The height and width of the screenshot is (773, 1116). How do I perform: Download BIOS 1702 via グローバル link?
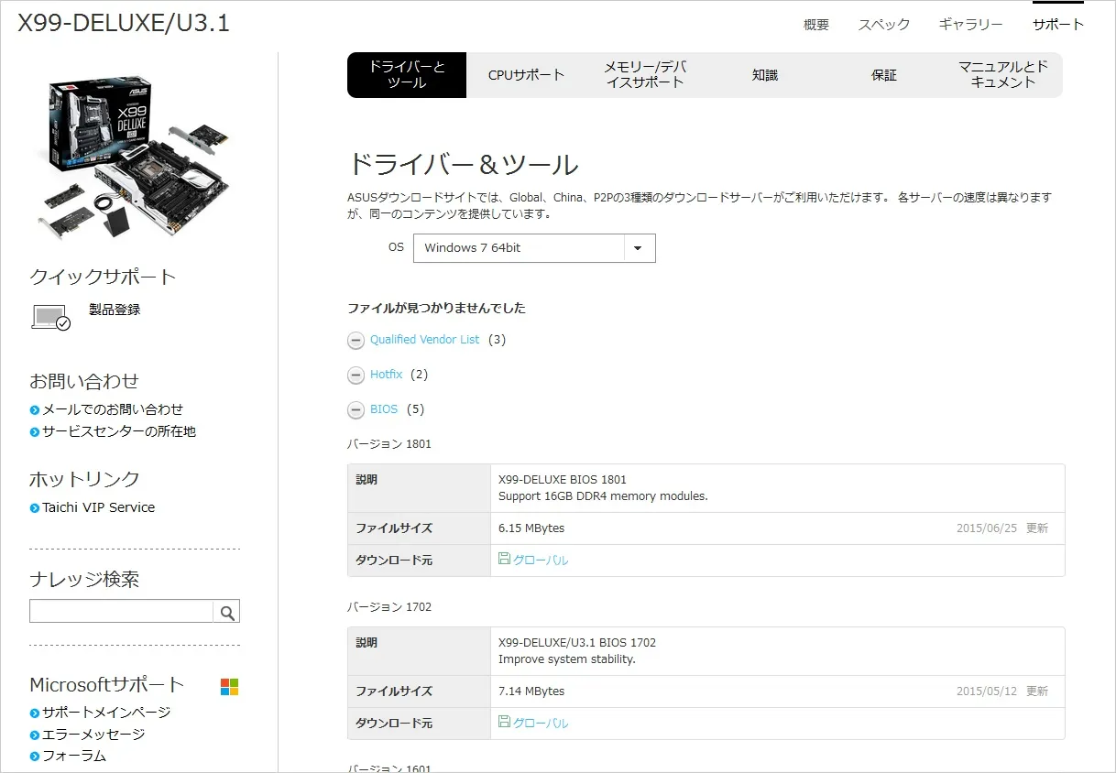pos(541,723)
